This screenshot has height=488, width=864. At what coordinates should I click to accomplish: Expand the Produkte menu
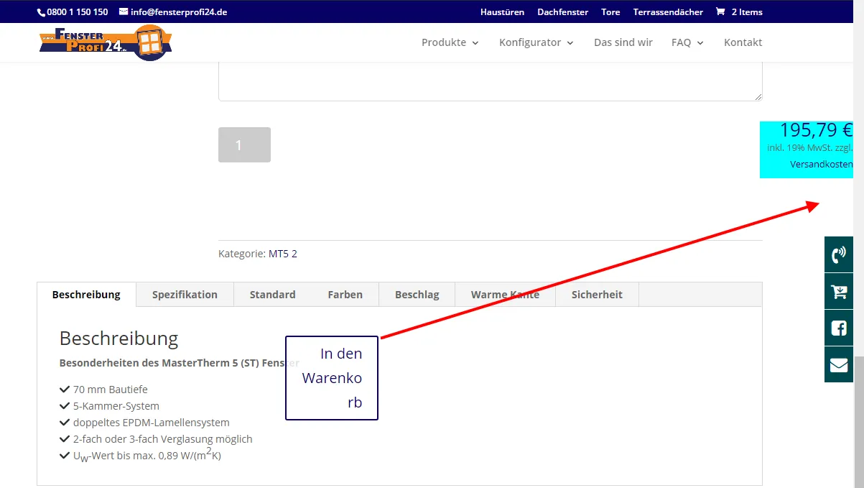450,42
